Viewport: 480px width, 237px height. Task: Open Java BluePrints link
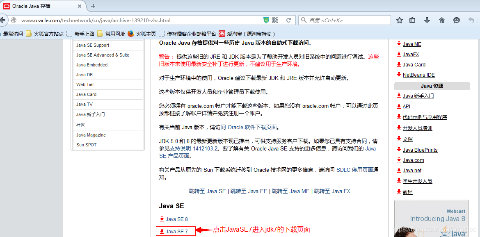point(420,150)
